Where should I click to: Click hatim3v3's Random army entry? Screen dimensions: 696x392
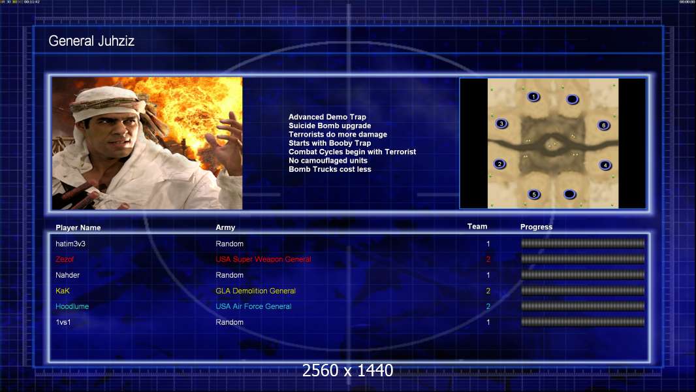click(229, 244)
